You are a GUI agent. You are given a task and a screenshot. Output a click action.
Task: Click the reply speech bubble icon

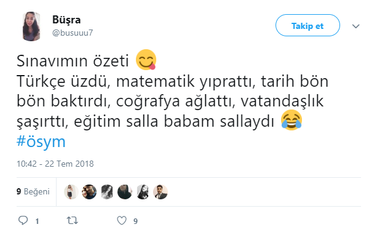tap(23, 220)
